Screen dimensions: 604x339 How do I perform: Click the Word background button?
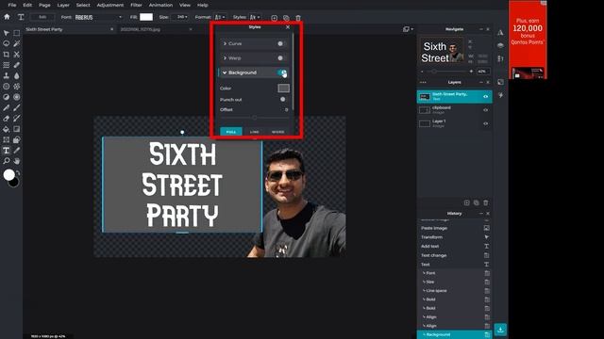[x=277, y=132]
